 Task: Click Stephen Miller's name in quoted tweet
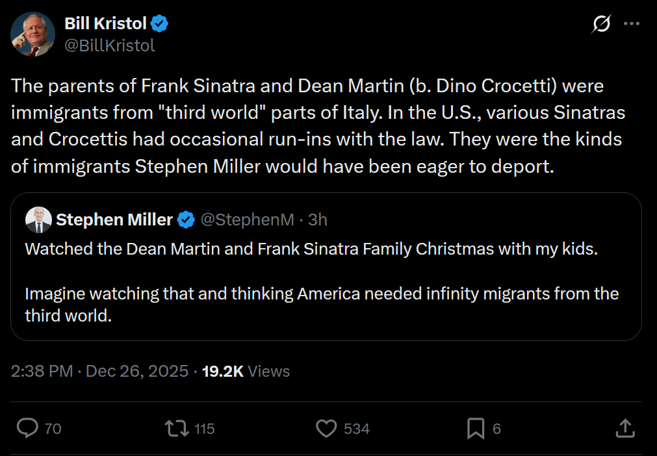point(114,220)
